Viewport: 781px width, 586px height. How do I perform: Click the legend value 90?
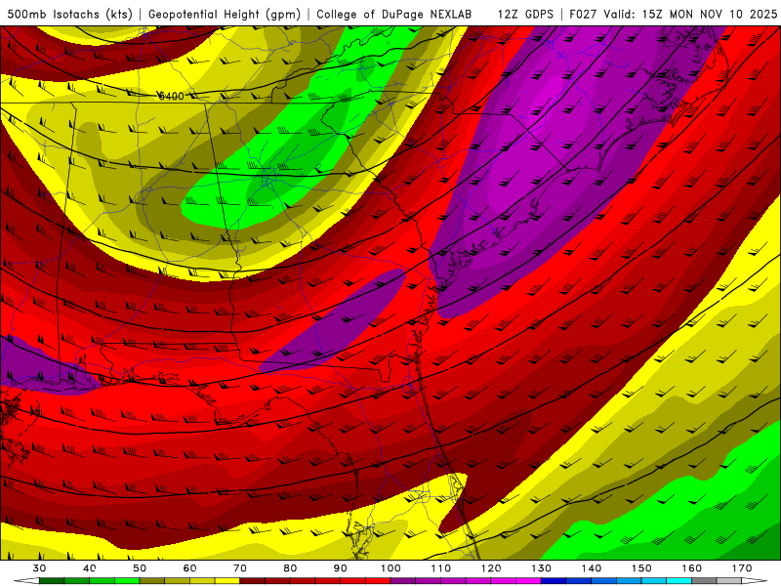click(x=341, y=568)
